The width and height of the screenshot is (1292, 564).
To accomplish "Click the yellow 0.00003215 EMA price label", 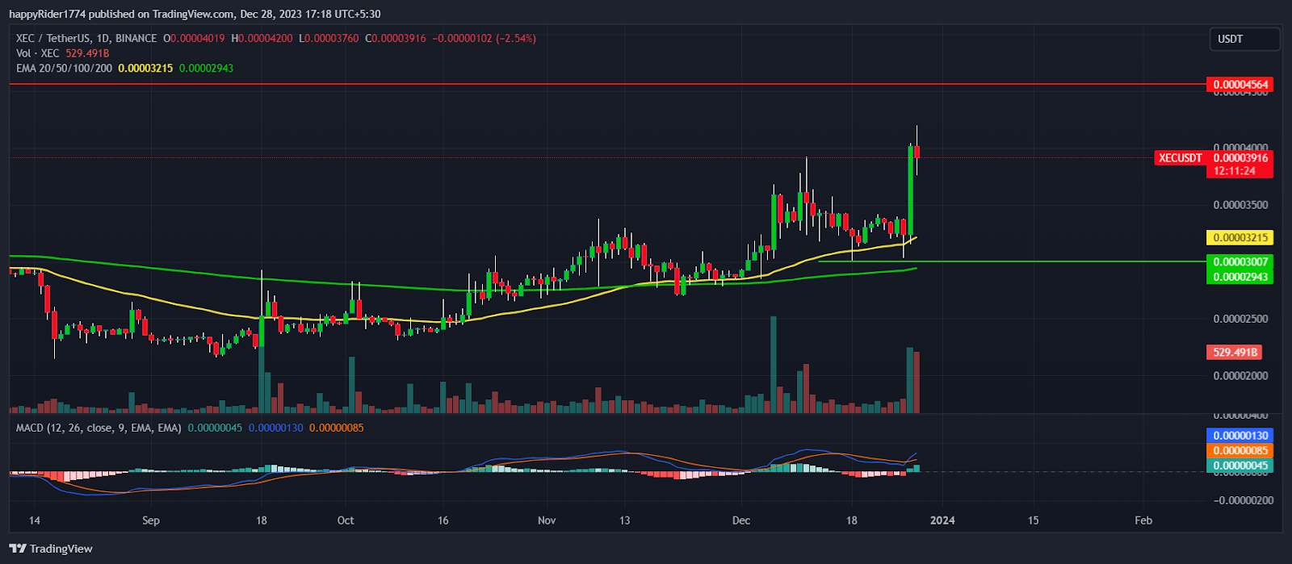I will [x=1240, y=238].
